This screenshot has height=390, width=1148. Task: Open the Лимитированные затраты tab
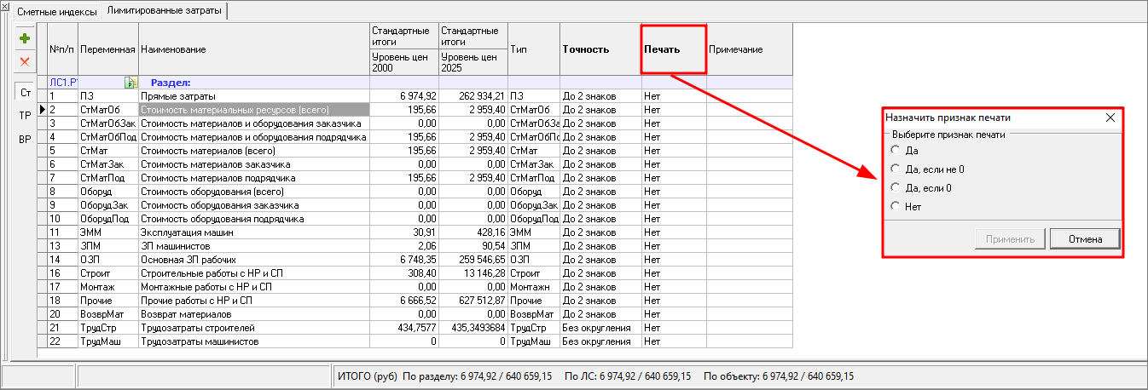164,11
